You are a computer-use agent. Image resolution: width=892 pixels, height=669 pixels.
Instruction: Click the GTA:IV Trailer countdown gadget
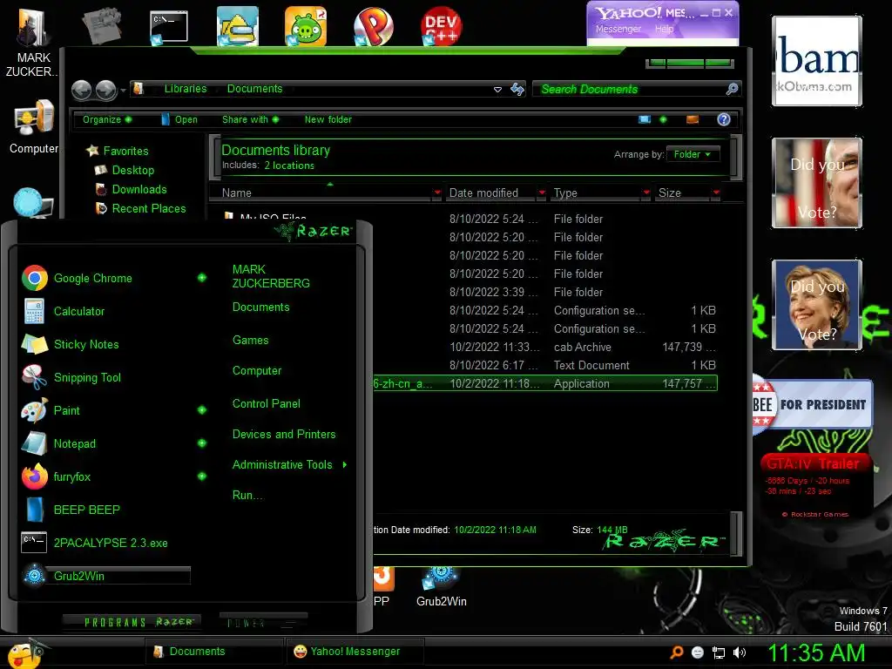tap(814, 486)
